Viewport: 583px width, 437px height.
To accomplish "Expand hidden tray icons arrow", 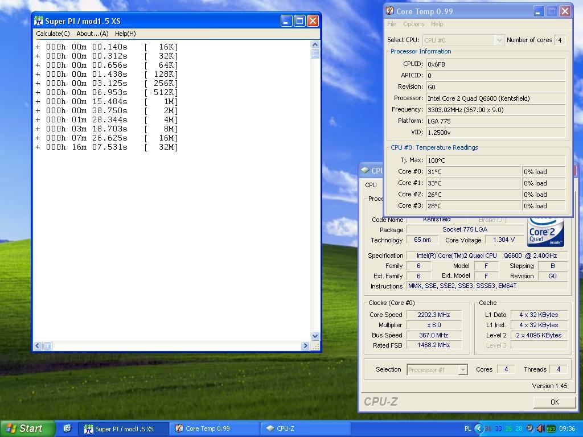I will [478, 428].
